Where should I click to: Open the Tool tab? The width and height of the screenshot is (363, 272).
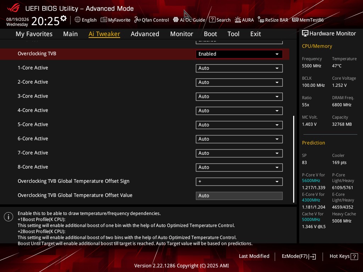click(233, 34)
